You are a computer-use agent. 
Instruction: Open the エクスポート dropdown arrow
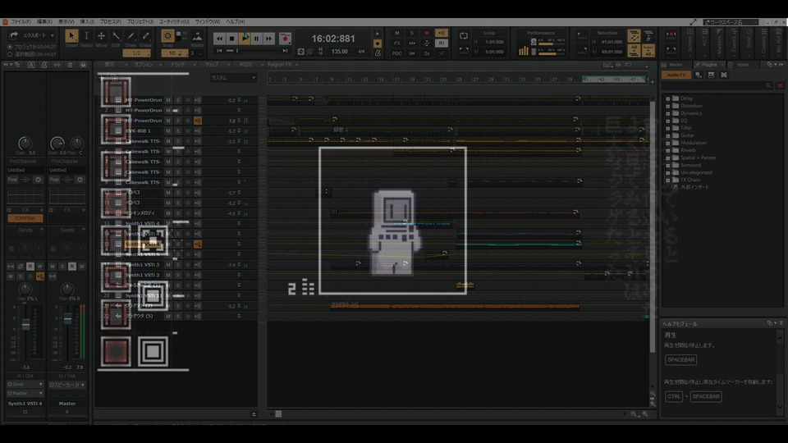point(52,35)
